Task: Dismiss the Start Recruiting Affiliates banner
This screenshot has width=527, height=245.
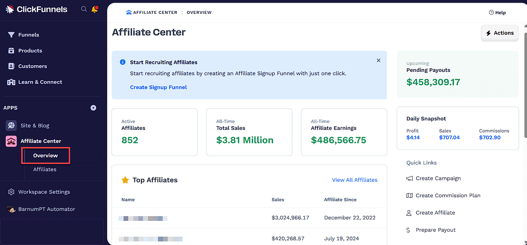Action: tap(378, 61)
